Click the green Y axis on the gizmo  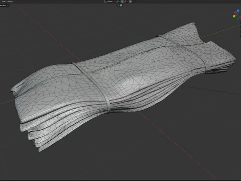234,16
